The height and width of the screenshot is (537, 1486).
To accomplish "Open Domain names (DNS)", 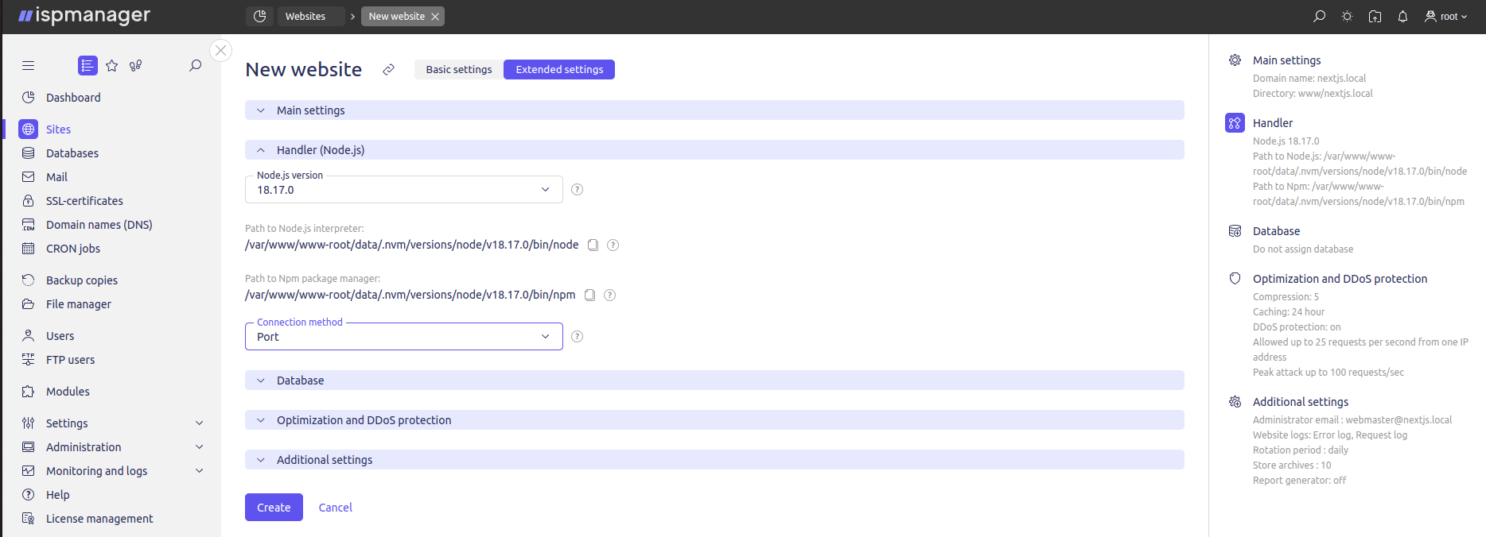I will [x=99, y=225].
